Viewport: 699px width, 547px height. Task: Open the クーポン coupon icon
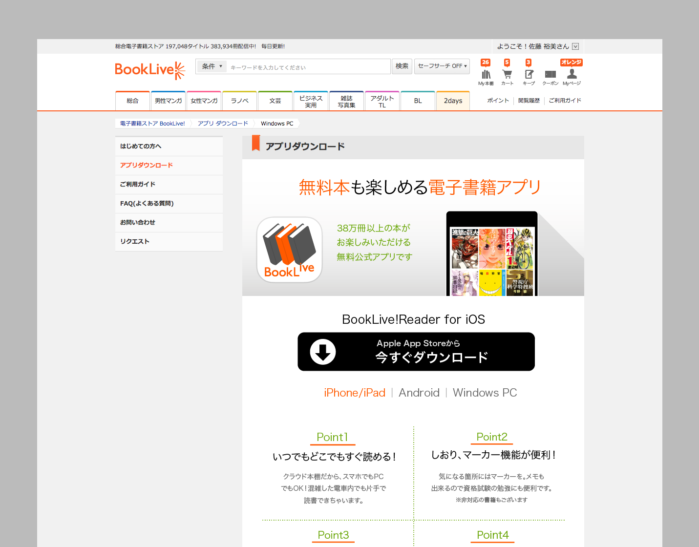[x=550, y=75]
